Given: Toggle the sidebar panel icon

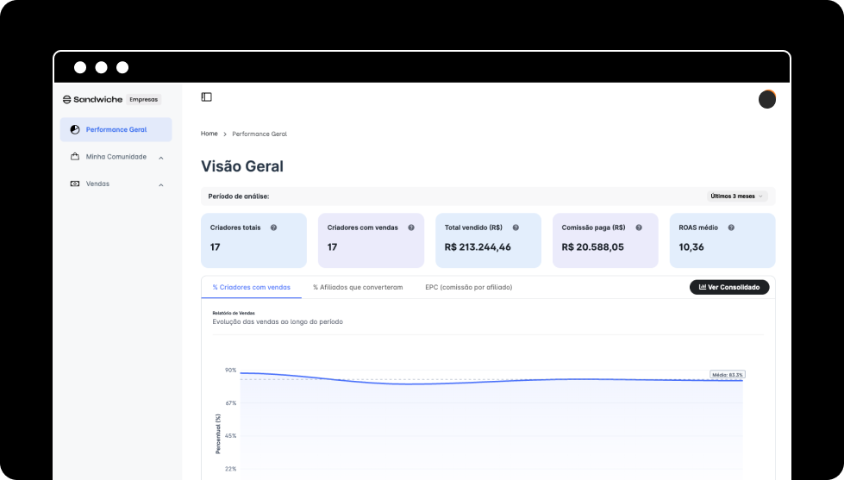Looking at the screenshot, I should click(x=207, y=97).
